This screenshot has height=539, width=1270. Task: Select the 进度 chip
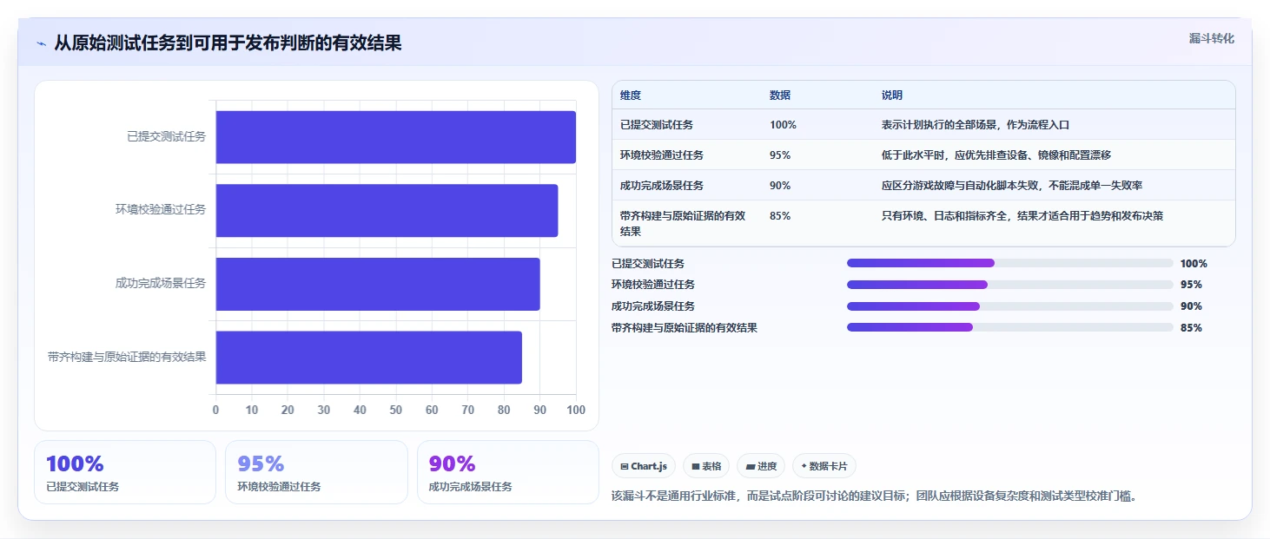coord(761,466)
